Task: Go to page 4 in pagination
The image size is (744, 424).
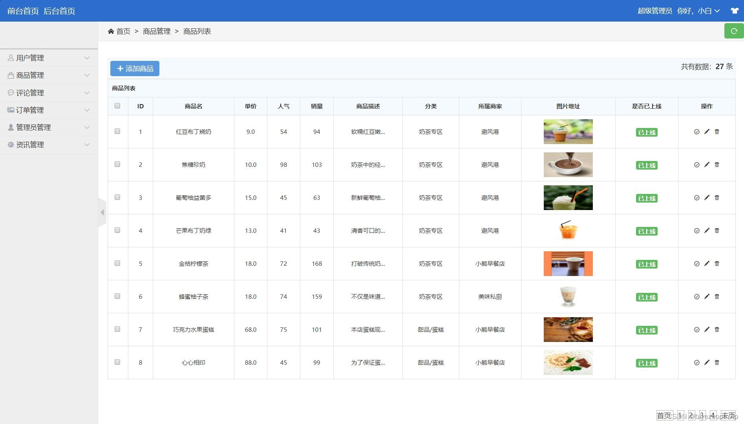Action: [713, 415]
